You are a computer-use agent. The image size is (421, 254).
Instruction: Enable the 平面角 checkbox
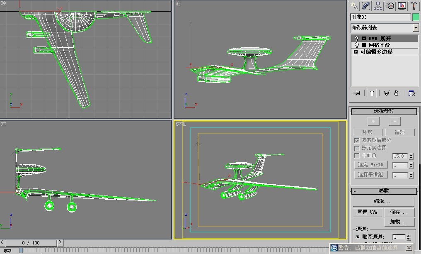click(x=357, y=155)
